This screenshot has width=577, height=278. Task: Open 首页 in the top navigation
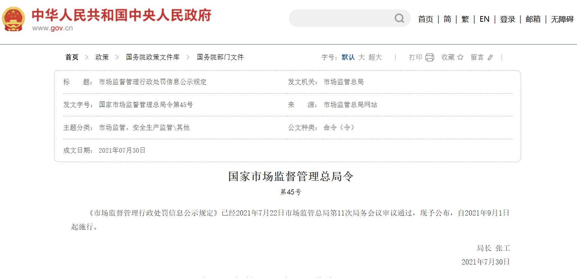click(x=425, y=19)
